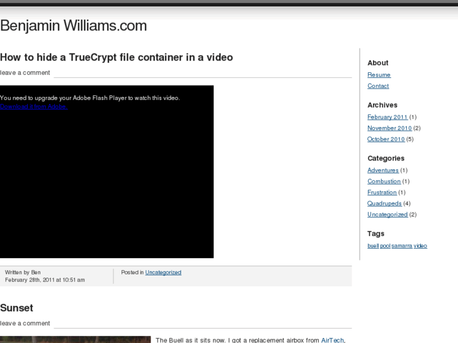Select the 'video' tag
Screen dimensions: 458x343
pos(420,246)
